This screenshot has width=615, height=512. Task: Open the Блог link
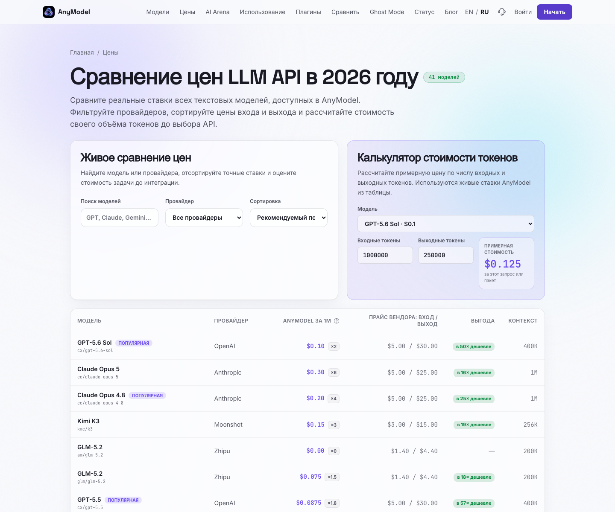[x=451, y=12]
